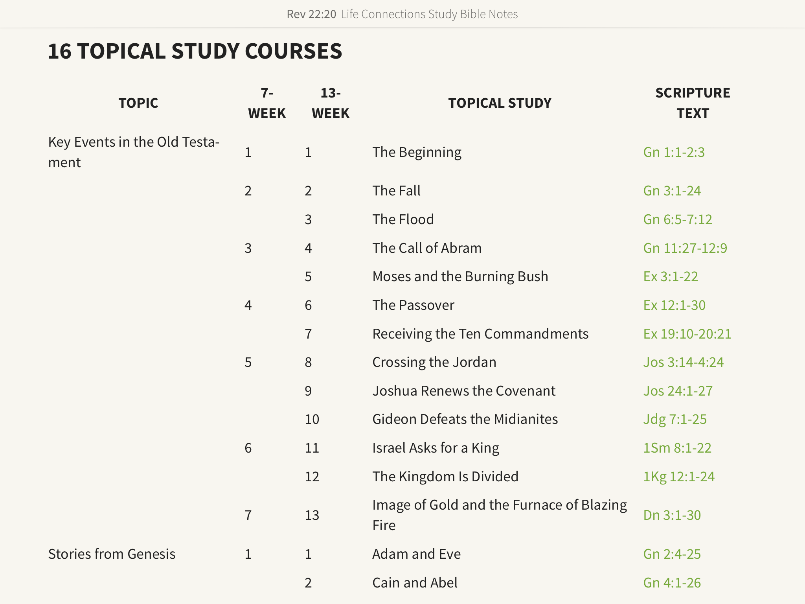Open the 1Kg 12:1-24 reference
Screen dimensions: 805x604
(678, 477)
